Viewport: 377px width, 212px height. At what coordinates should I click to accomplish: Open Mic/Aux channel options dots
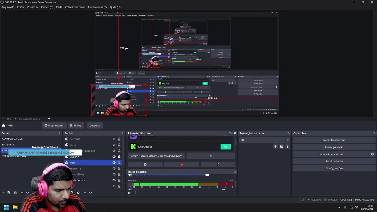pos(130,185)
